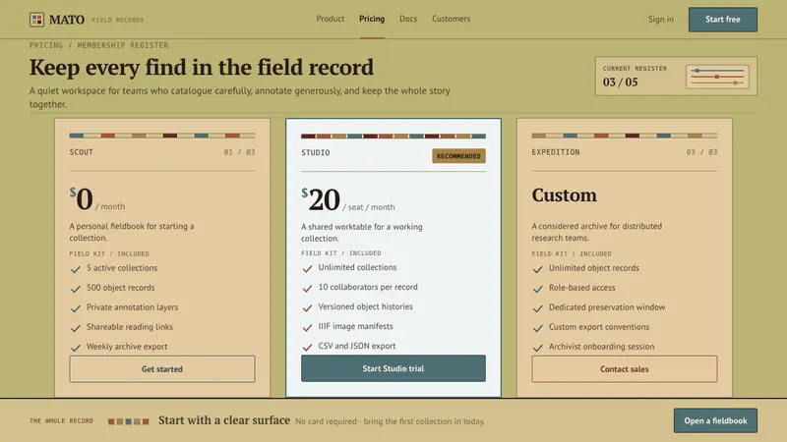Click the '03 / 05' register value

621,82
